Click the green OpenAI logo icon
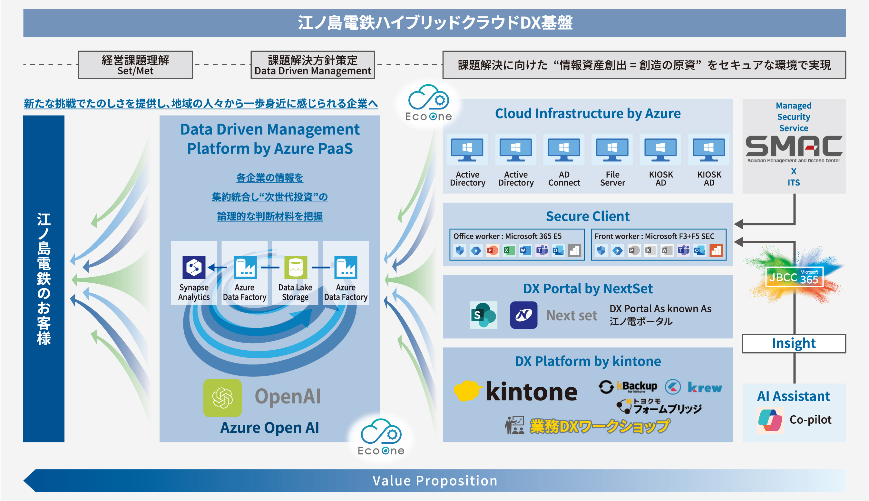 coord(222,398)
